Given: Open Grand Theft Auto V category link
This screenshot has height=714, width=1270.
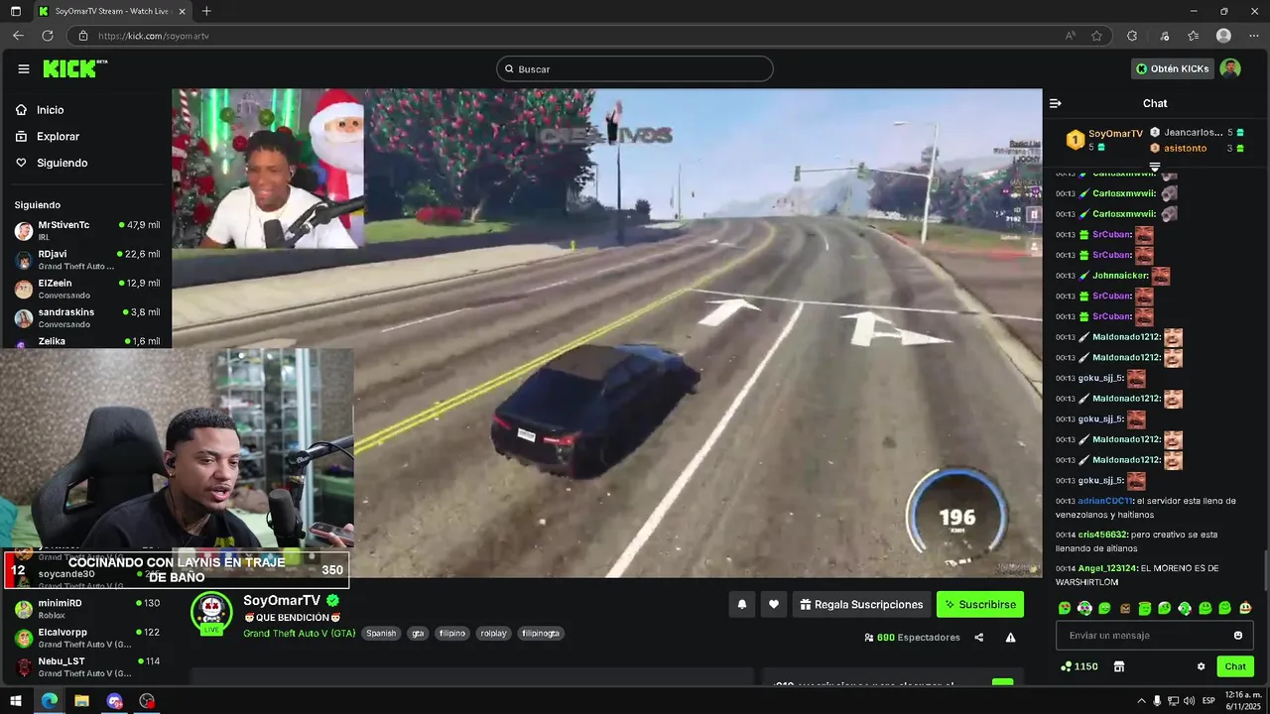Looking at the screenshot, I should click(x=299, y=633).
